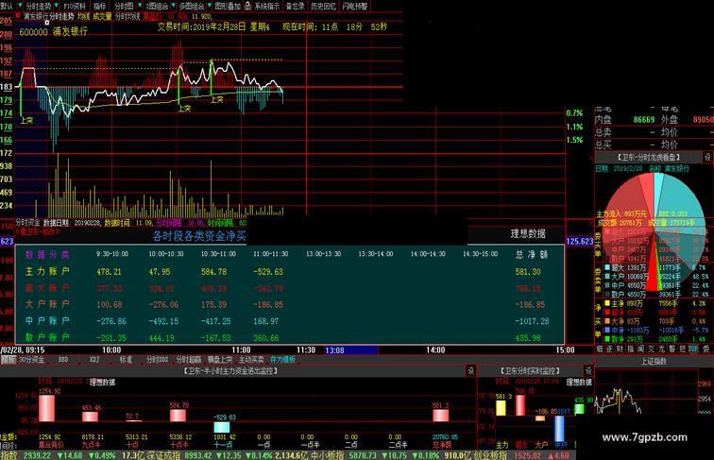Click the 主力账户 row label in table
This screenshot has height=460, width=714.
tap(47, 271)
